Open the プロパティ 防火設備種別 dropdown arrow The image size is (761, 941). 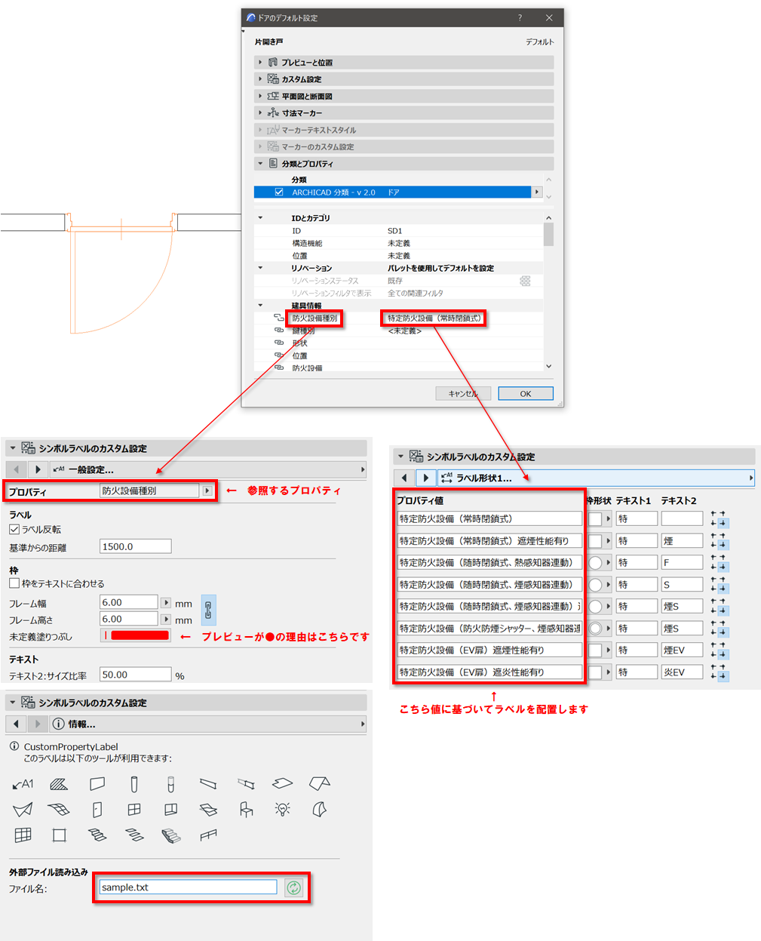click(207, 491)
